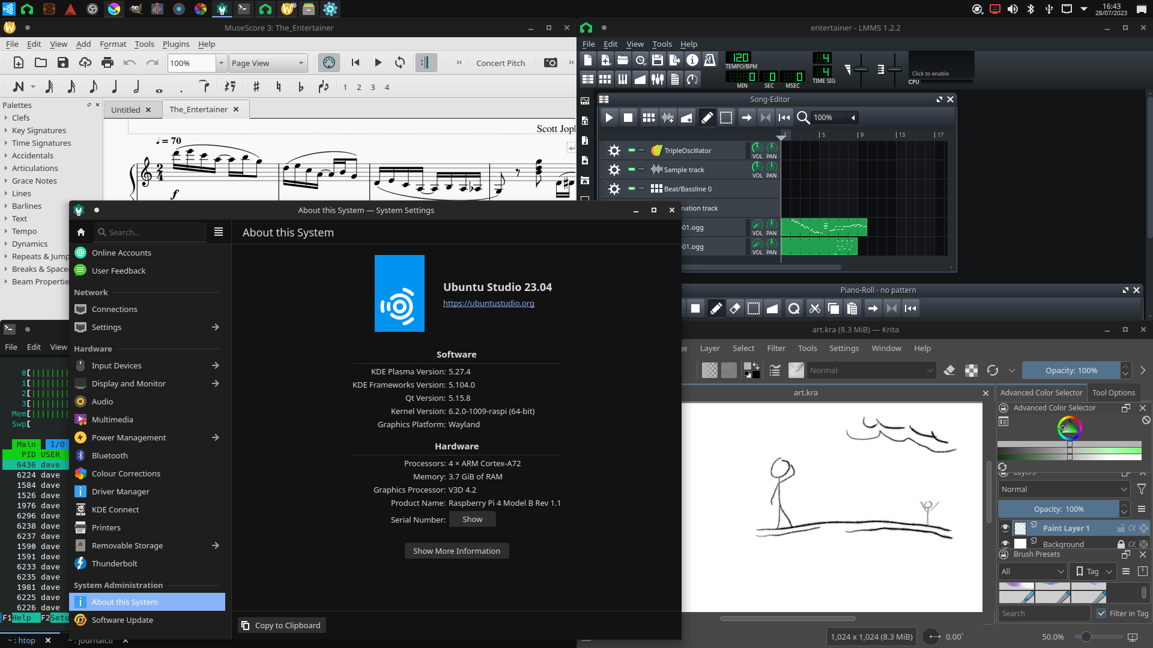
Task: Open LMMS recently opened projects icon
Action: click(x=640, y=60)
